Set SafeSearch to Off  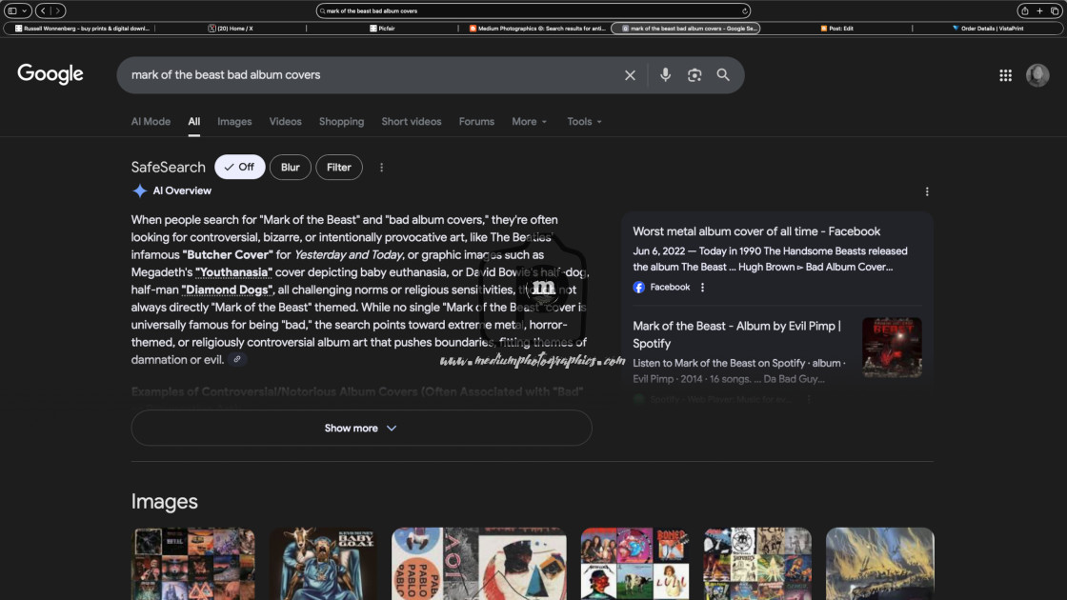[239, 168]
